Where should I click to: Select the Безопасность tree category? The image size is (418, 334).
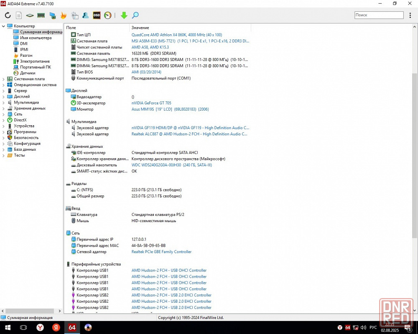pos(26,138)
